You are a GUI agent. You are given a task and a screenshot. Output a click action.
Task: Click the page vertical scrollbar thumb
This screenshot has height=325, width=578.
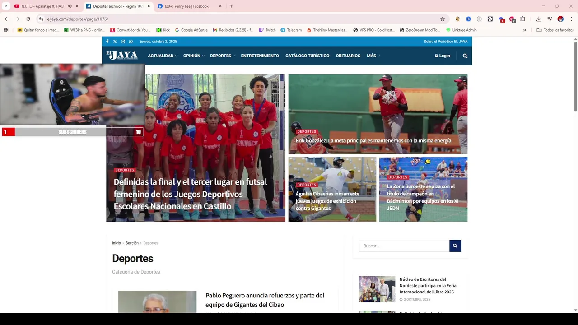[x=576, y=76]
